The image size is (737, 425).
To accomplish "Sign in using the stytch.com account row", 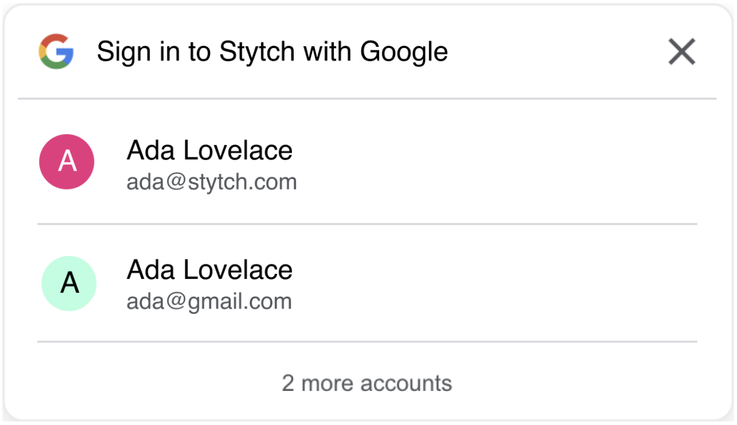I will pos(367,162).
